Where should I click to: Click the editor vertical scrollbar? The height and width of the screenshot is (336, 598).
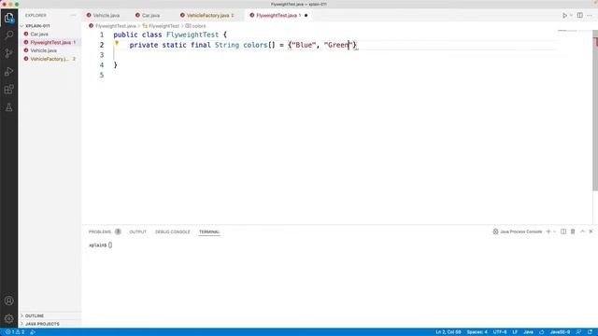click(x=595, y=110)
